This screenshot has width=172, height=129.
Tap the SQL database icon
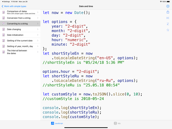[x=115, y=123]
